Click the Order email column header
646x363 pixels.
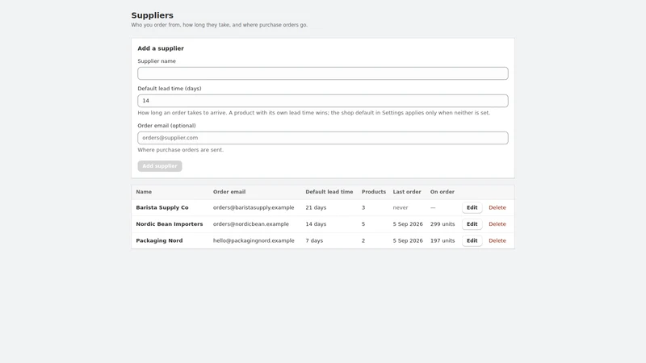tap(229, 192)
